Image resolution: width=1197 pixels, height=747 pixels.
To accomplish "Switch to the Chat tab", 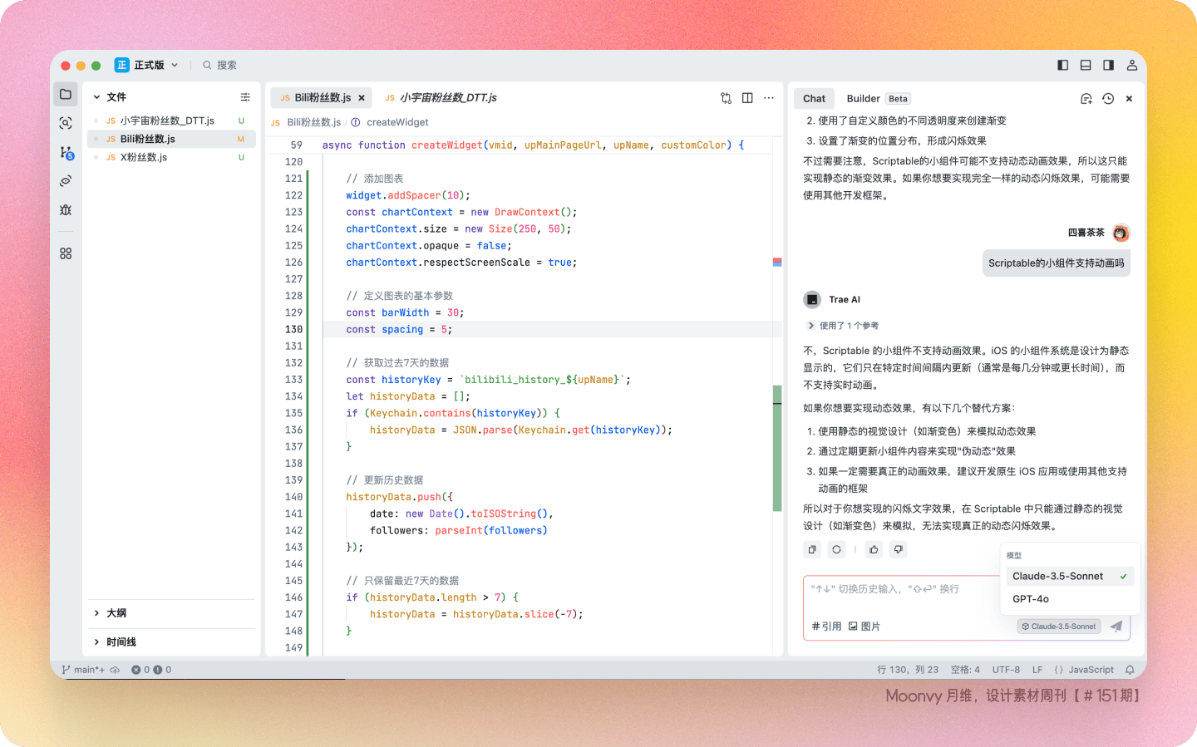I will 814,98.
